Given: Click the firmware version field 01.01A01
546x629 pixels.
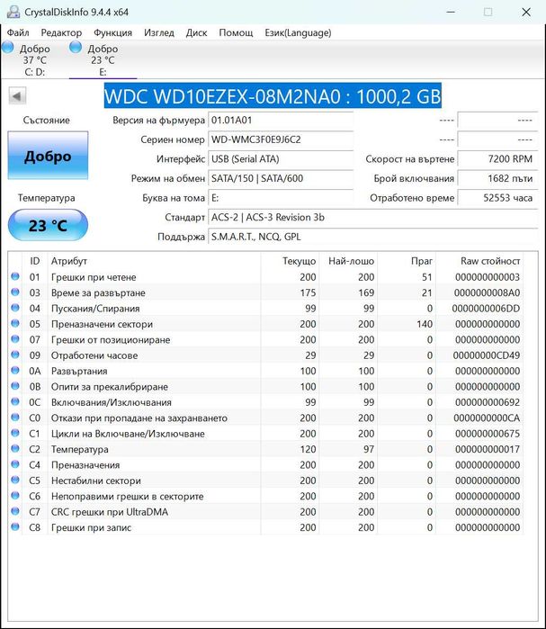Looking at the screenshot, I should coord(281,120).
